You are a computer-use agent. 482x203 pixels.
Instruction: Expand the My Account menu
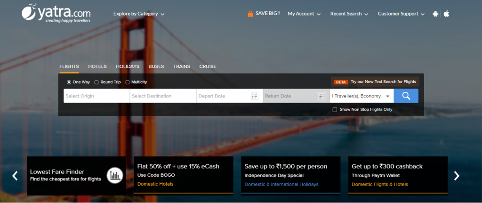[x=304, y=14]
